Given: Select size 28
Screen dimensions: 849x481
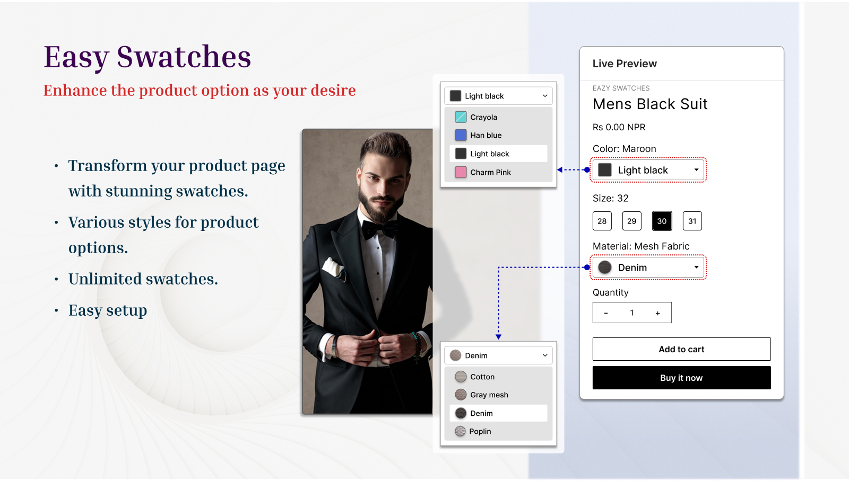Looking at the screenshot, I should tap(602, 221).
